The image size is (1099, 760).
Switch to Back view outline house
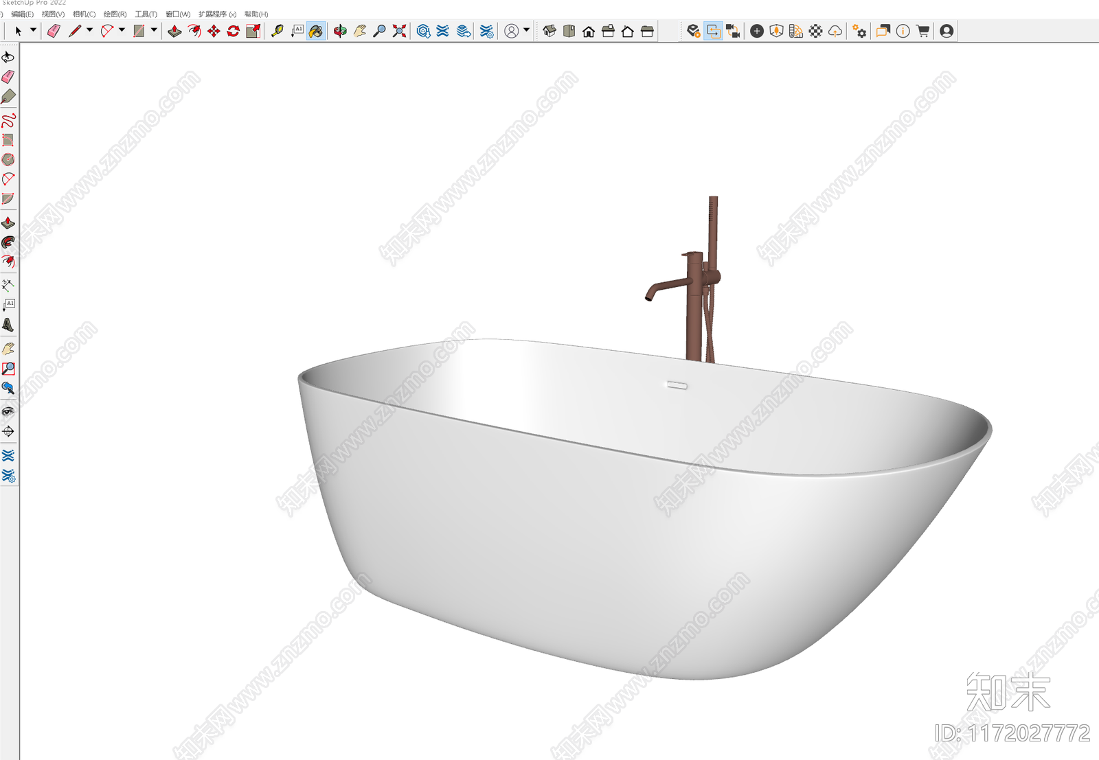click(628, 31)
